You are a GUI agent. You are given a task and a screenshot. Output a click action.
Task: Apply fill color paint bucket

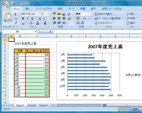pos(31,23)
